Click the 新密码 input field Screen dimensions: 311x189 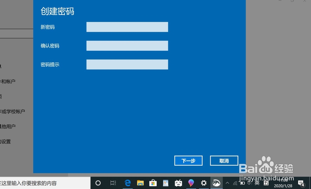[x=127, y=27]
